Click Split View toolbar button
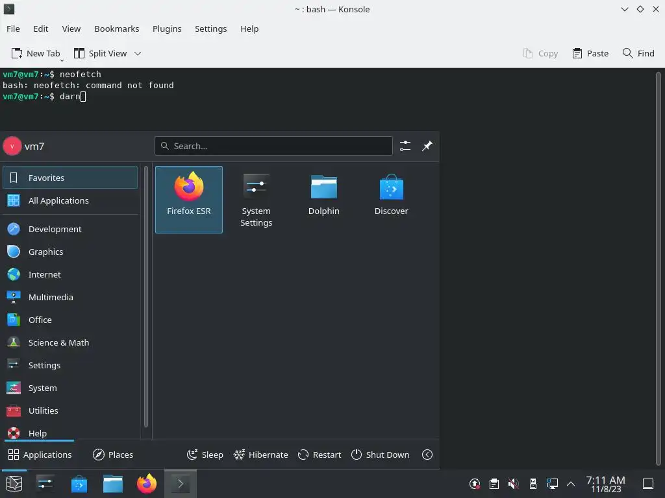The width and height of the screenshot is (665, 498). click(100, 53)
